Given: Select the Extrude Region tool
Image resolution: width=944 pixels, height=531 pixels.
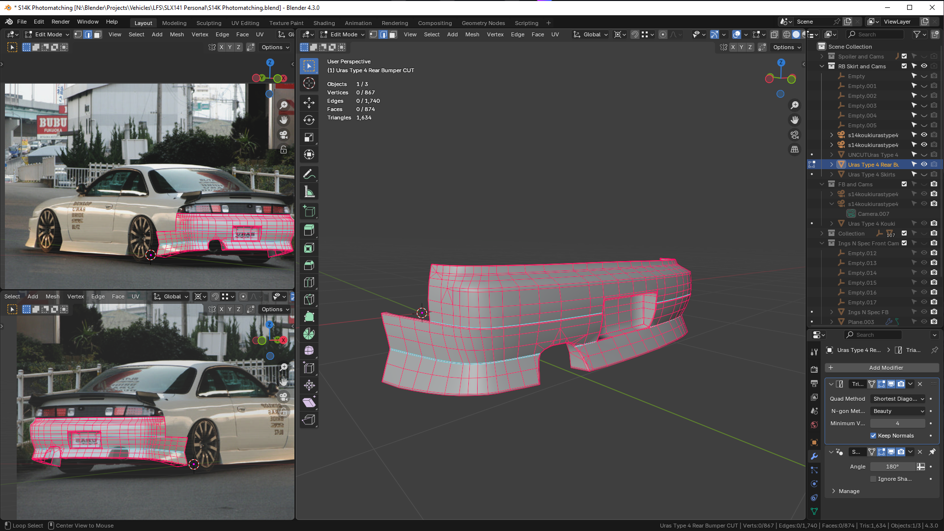Looking at the screenshot, I should click(x=309, y=230).
